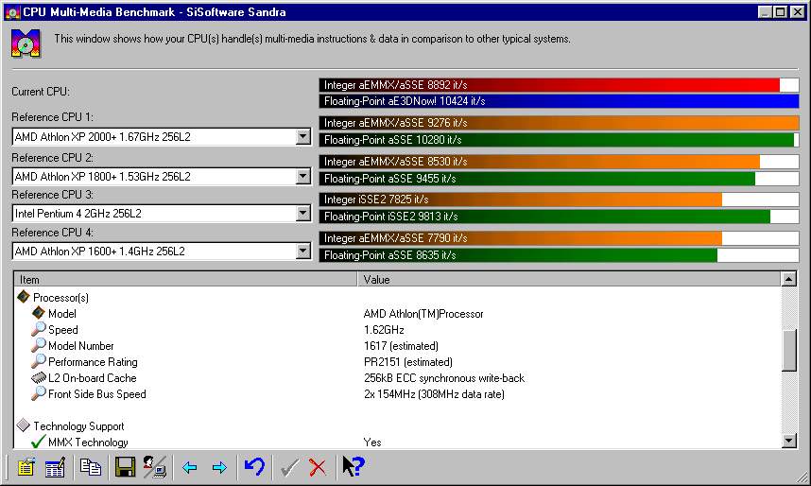
Task: Open Reference CPU 3 dropdown arrow
Action: click(303, 214)
